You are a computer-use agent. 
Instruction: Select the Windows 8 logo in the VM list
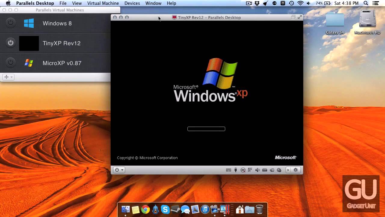pos(29,23)
